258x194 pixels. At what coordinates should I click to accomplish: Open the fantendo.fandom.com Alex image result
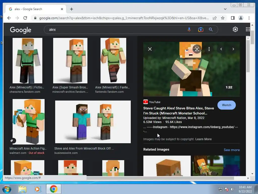click(113, 61)
